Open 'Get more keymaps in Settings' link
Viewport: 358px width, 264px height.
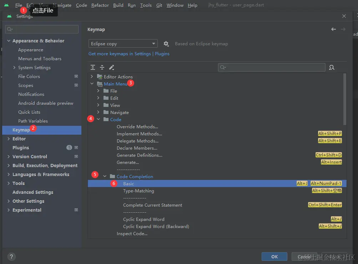click(120, 54)
